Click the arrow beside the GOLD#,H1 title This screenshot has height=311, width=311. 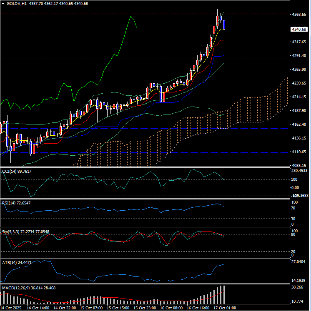tap(3, 3)
